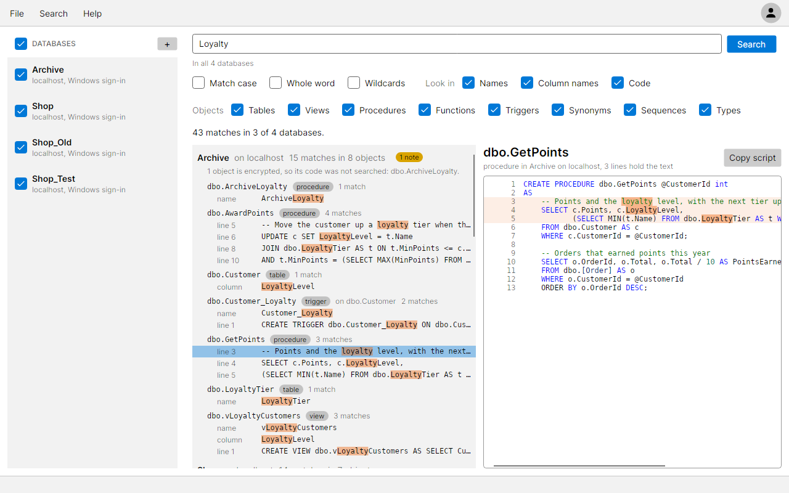Uncheck the Shop_Test database checkbox
The width and height of the screenshot is (789, 493).
coord(21,184)
